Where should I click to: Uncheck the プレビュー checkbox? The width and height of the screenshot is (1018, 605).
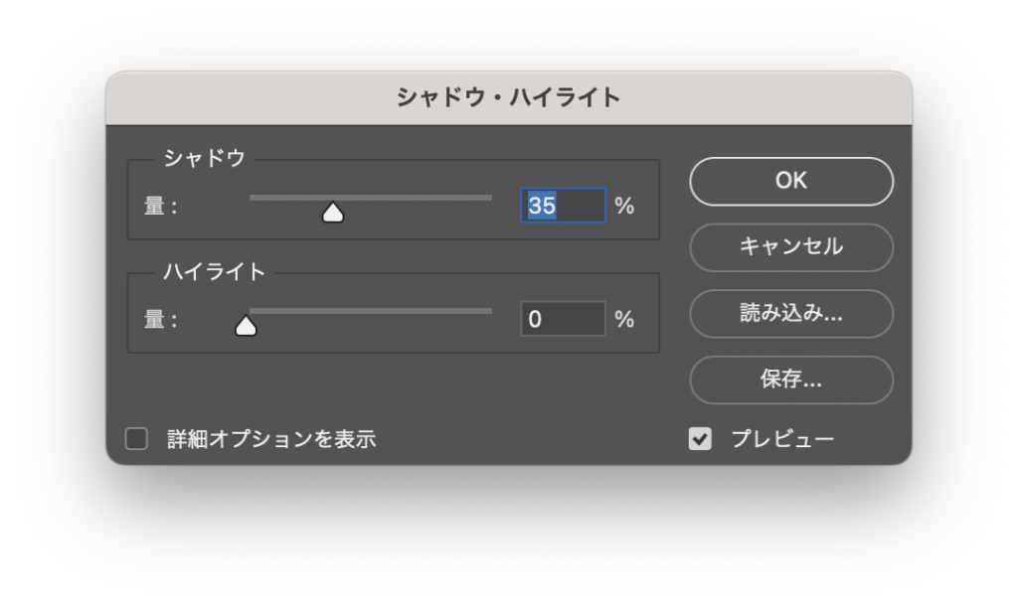tap(700, 439)
